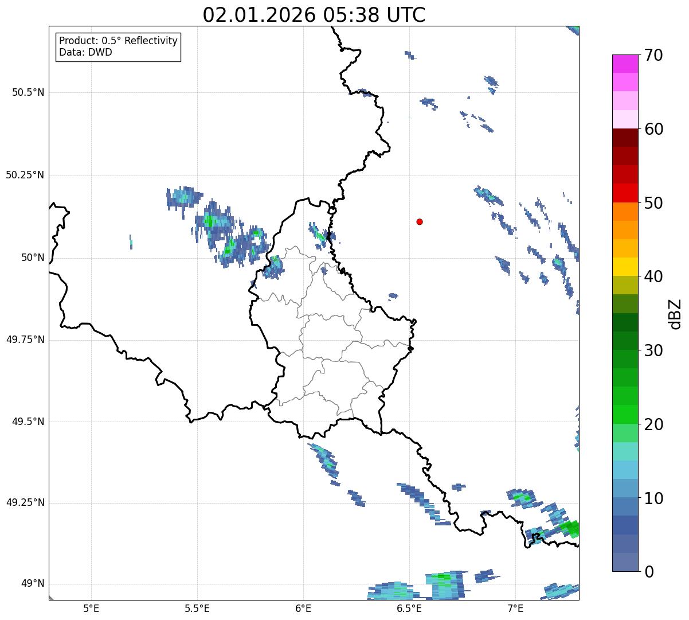Click the 49°N latitude label
Image resolution: width=689 pixels, height=620 pixels.
pyautogui.click(x=32, y=584)
